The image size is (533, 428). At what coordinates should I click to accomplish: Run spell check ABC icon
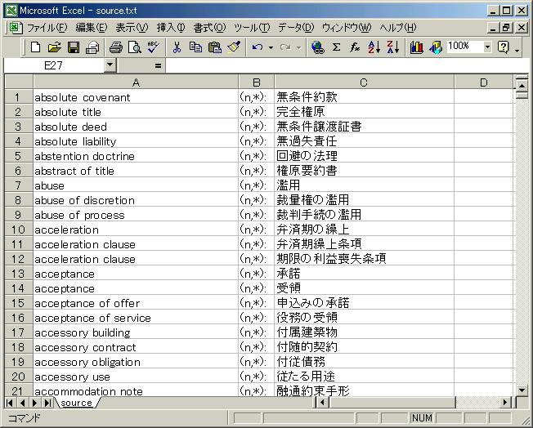[154, 47]
